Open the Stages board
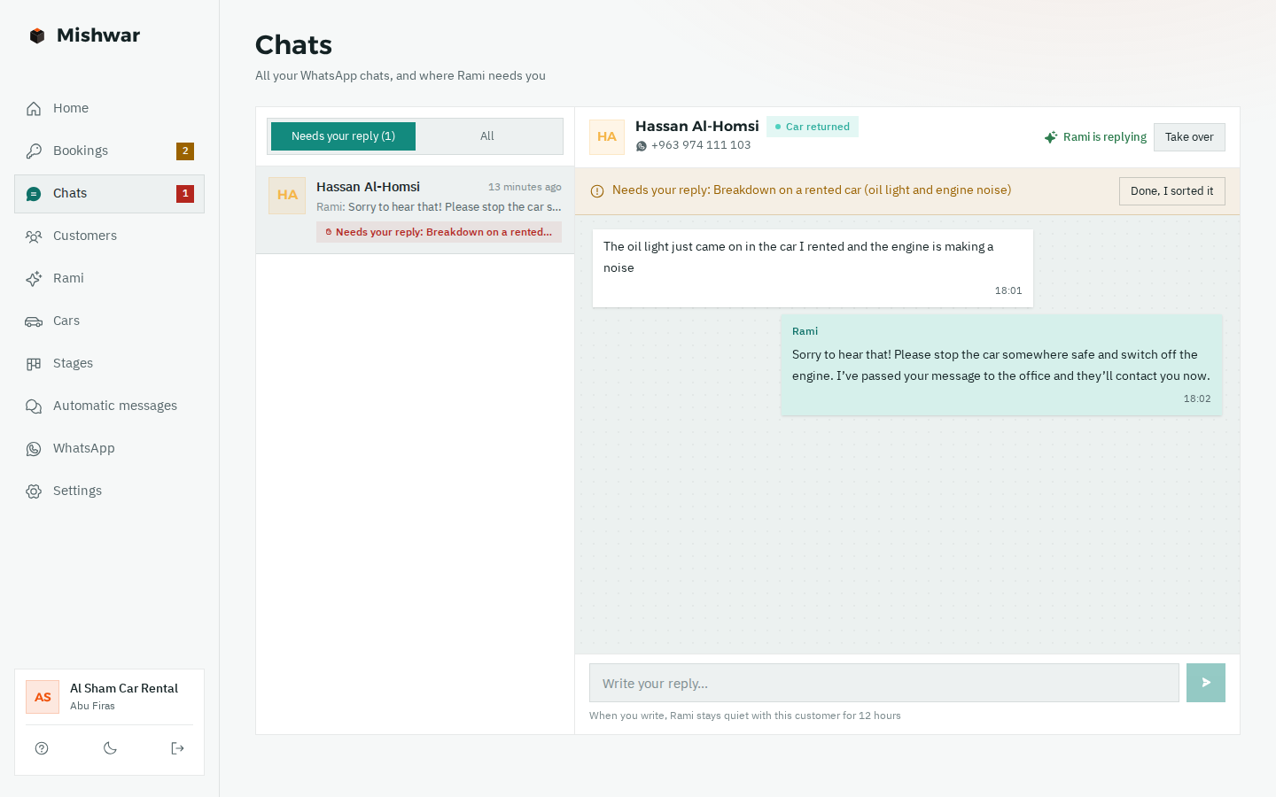The height and width of the screenshot is (797, 1276). click(x=109, y=363)
